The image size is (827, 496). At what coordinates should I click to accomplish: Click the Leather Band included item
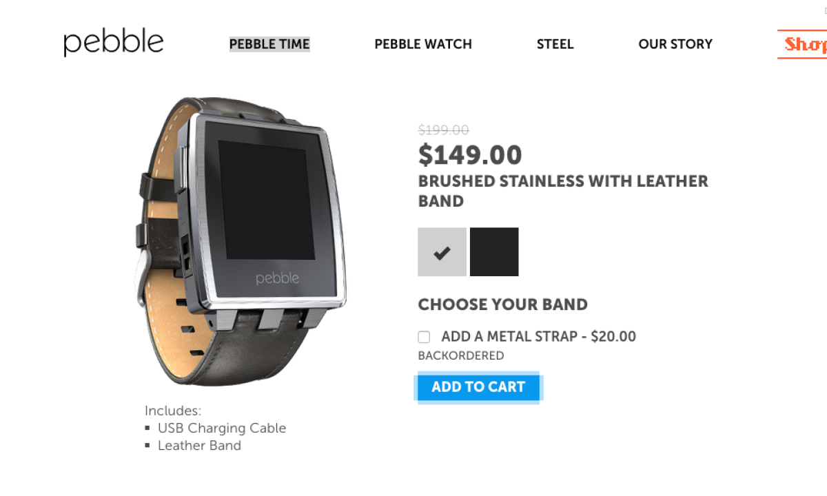click(199, 445)
